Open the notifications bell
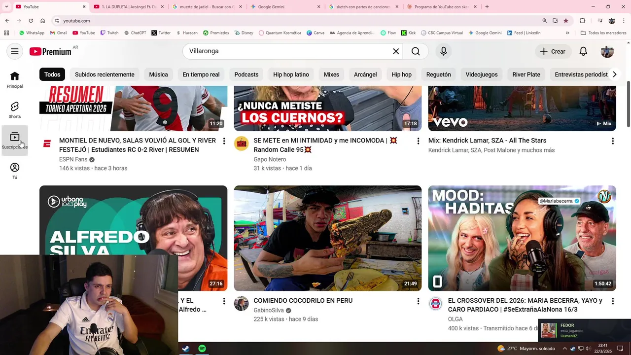This screenshot has width=631, height=355. (583, 51)
